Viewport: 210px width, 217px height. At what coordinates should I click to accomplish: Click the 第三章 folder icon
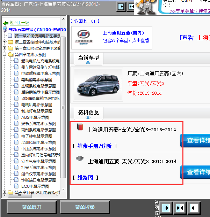pos(10,48)
